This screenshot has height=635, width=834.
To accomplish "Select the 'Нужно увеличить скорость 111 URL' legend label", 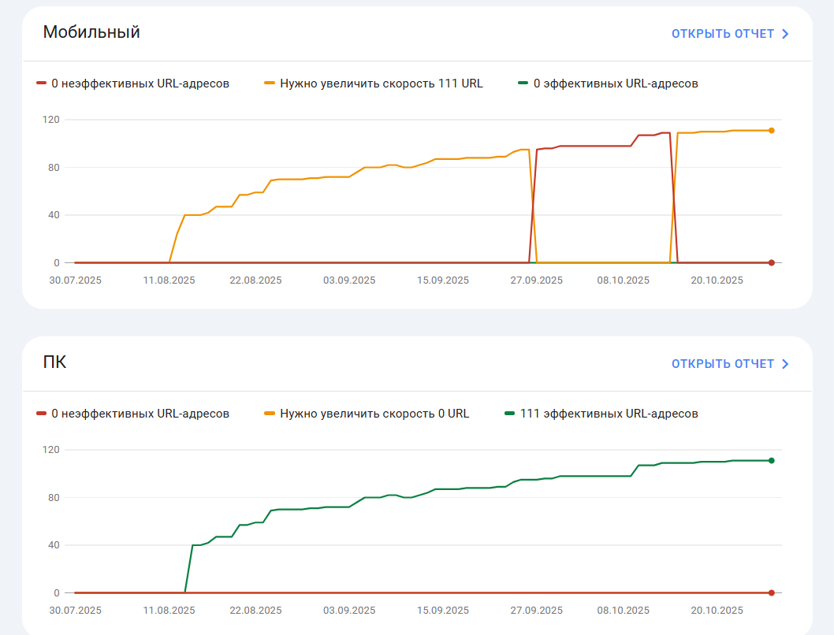I will click(x=381, y=84).
